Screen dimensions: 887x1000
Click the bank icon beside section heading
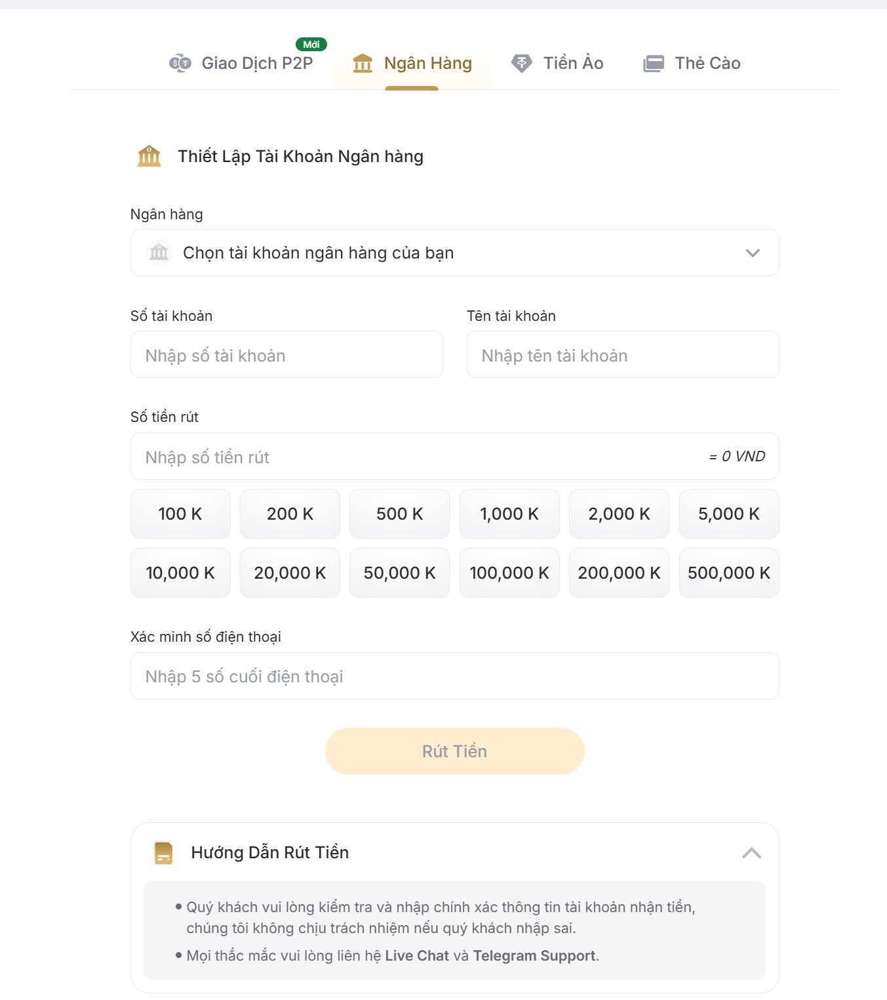149,156
